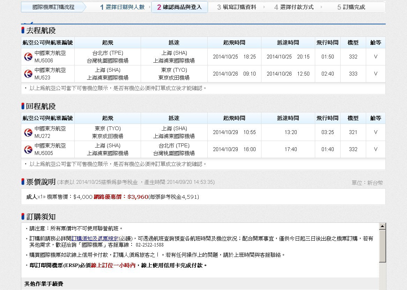
Task: Click arrival time 2014/10/26 12:50
Action: click(288, 74)
